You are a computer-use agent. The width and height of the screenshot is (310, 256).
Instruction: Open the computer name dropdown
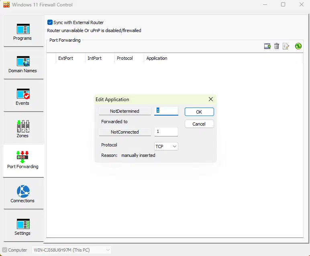(71, 250)
